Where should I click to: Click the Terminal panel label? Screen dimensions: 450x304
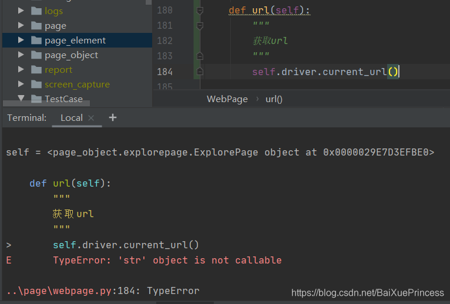point(26,117)
